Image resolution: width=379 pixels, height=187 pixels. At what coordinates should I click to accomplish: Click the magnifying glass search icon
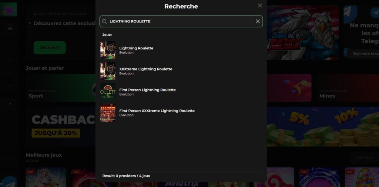point(104,21)
